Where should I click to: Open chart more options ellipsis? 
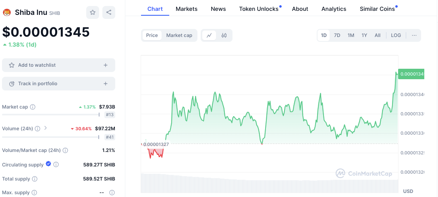[x=414, y=35]
